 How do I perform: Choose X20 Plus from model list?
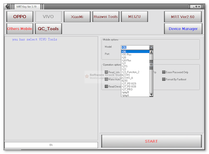tap(135, 60)
